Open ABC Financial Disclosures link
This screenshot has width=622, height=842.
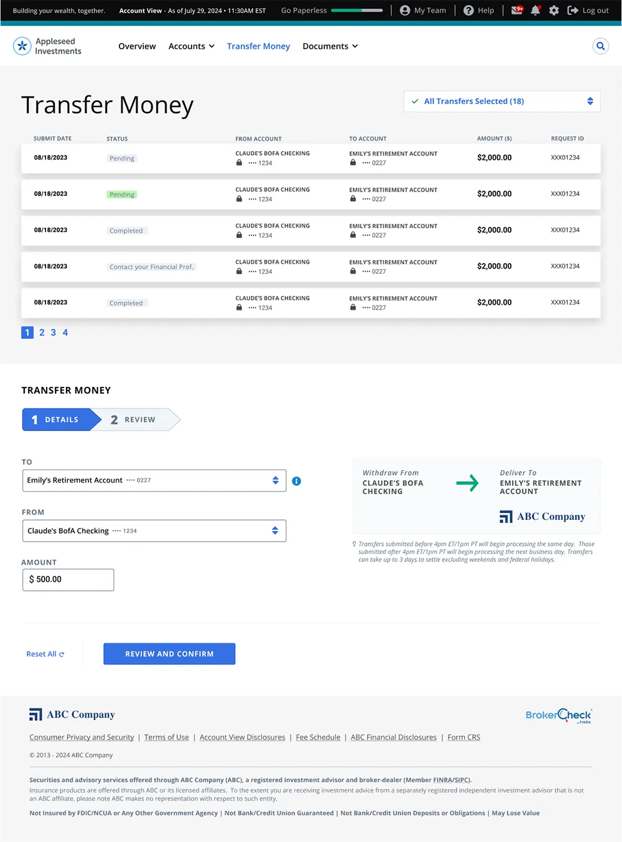click(394, 738)
